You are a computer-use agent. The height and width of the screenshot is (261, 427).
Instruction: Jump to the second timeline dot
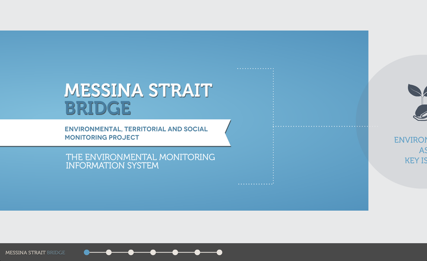coord(109,252)
